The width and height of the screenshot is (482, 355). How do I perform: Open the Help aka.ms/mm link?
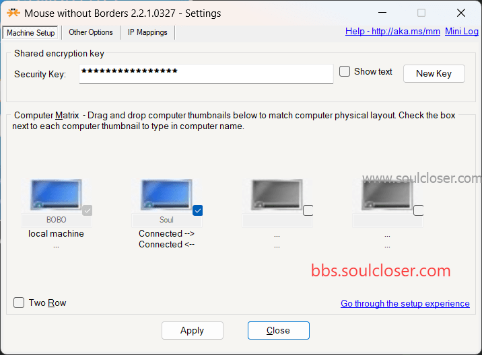pos(392,32)
